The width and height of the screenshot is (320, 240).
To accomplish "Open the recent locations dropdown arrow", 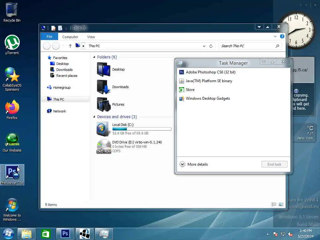I will coord(63,46).
